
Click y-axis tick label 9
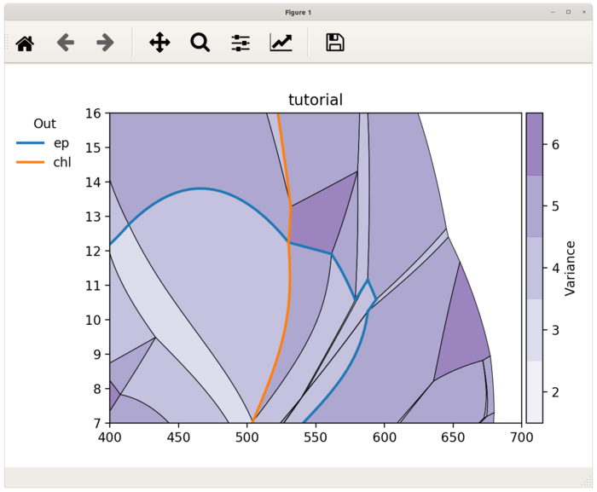click(97, 354)
